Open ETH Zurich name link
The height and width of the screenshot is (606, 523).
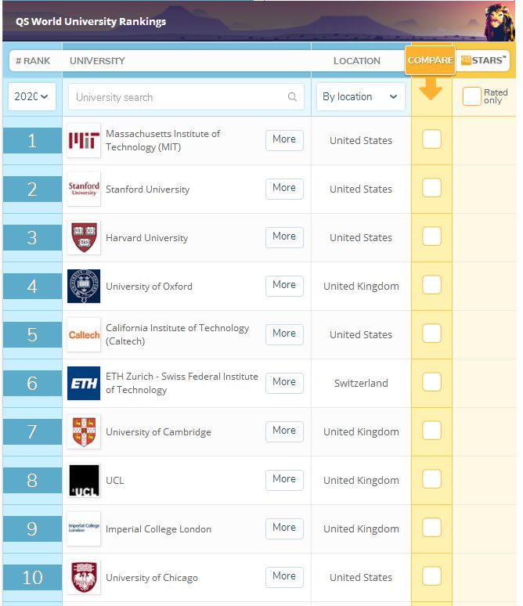tap(182, 383)
